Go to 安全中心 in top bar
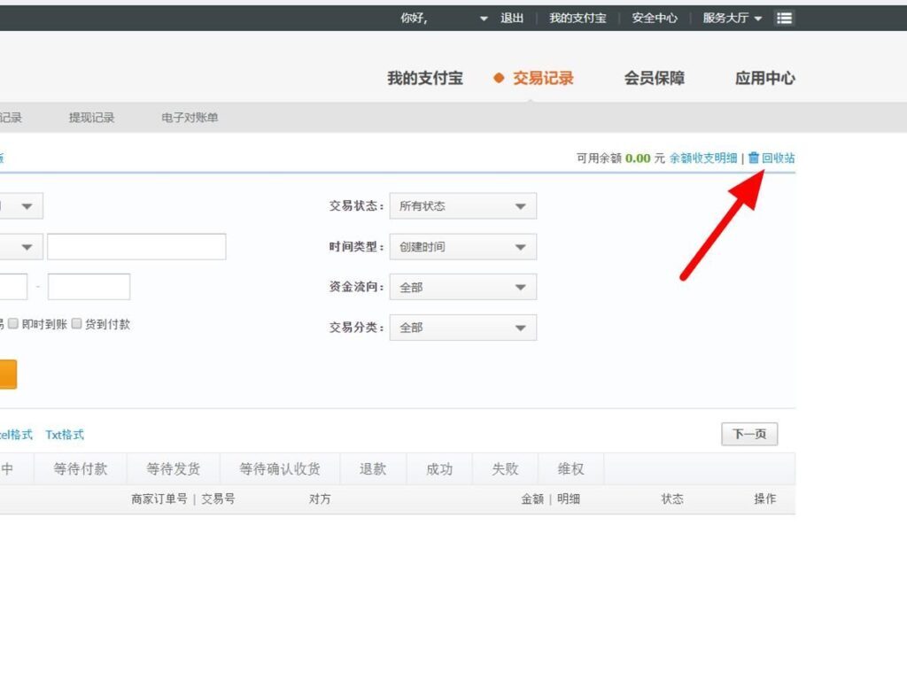The image size is (907, 680). (655, 19)
